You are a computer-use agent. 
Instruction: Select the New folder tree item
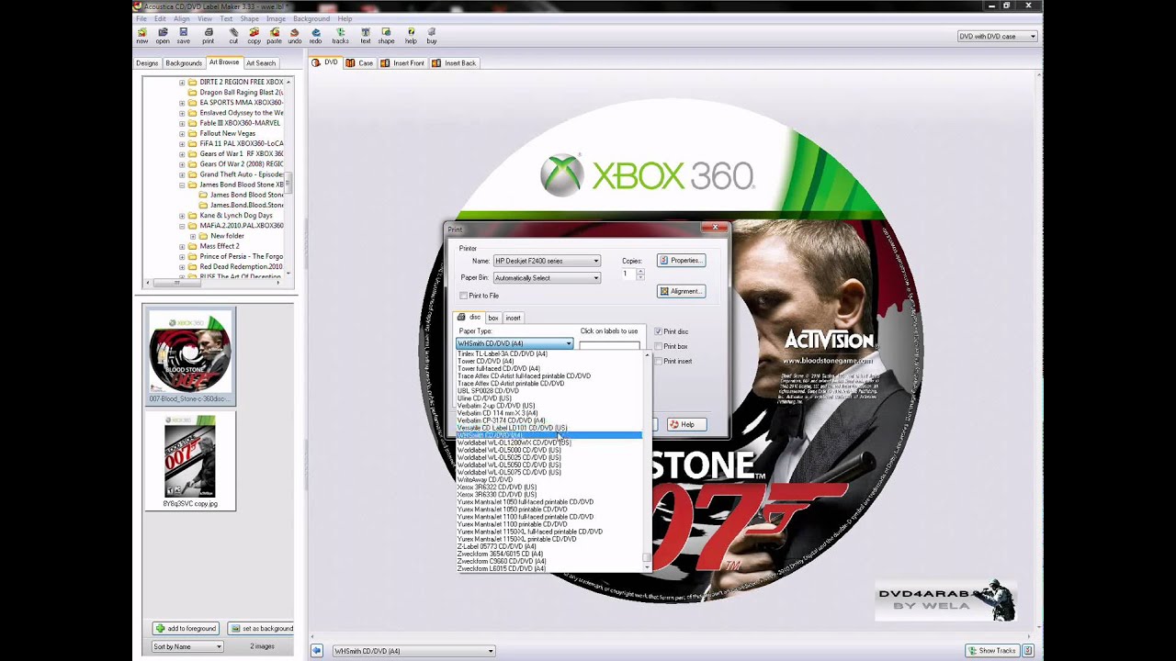[x=227, y=236]
